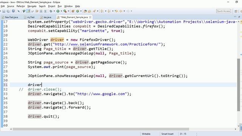Viewport: 242px width, 136px height.
Task: Toggle Mark Occurrences highlighter icon
Action: tap(28, 11)
